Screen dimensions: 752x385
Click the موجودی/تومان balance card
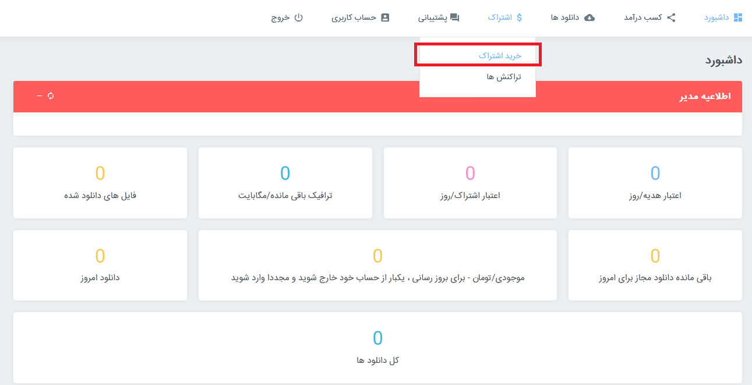[x=377, y=265]
